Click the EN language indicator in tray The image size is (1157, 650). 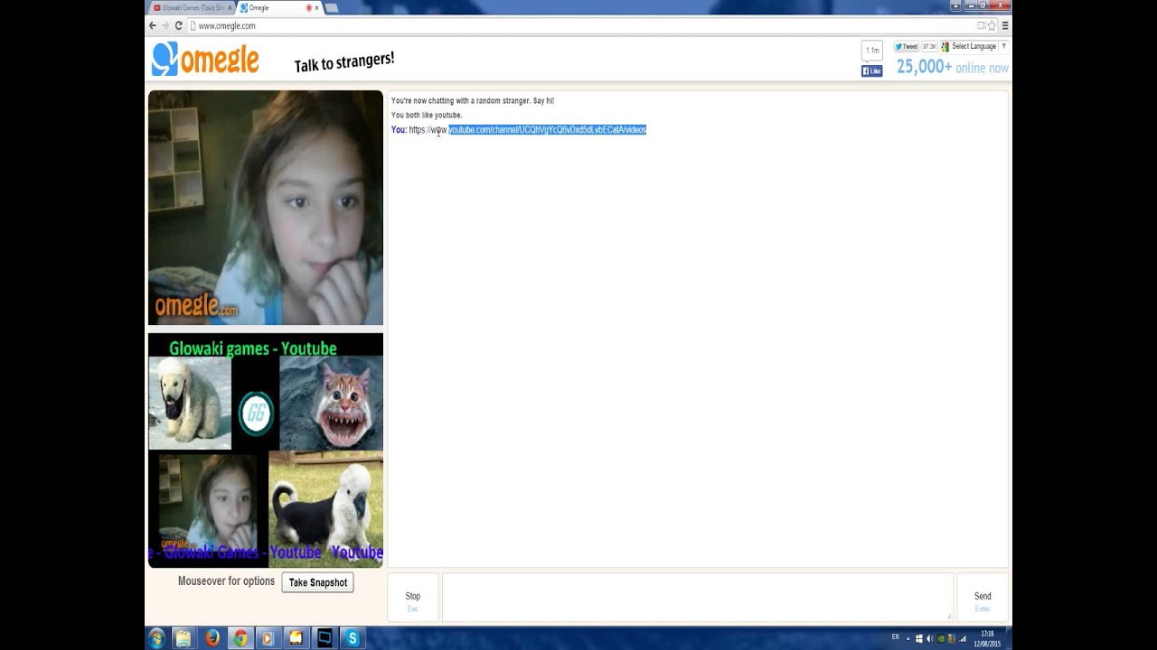(896, 637)
